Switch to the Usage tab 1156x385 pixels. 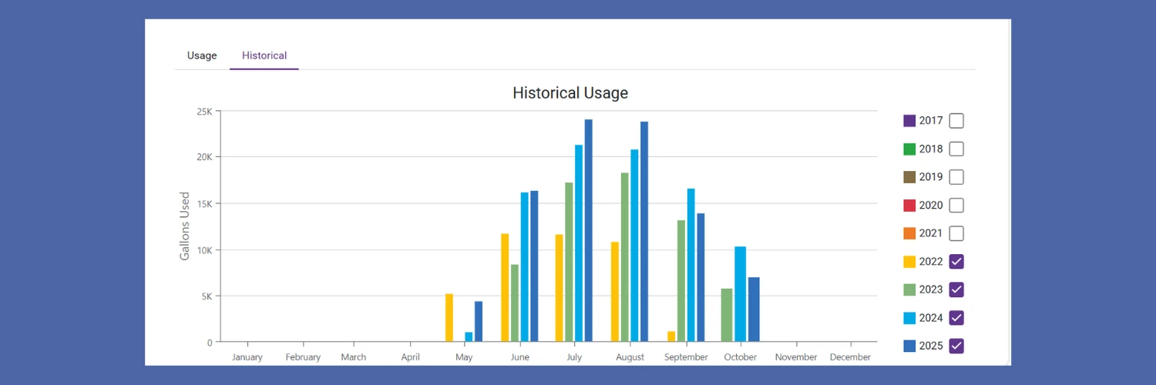coord(202,55)
